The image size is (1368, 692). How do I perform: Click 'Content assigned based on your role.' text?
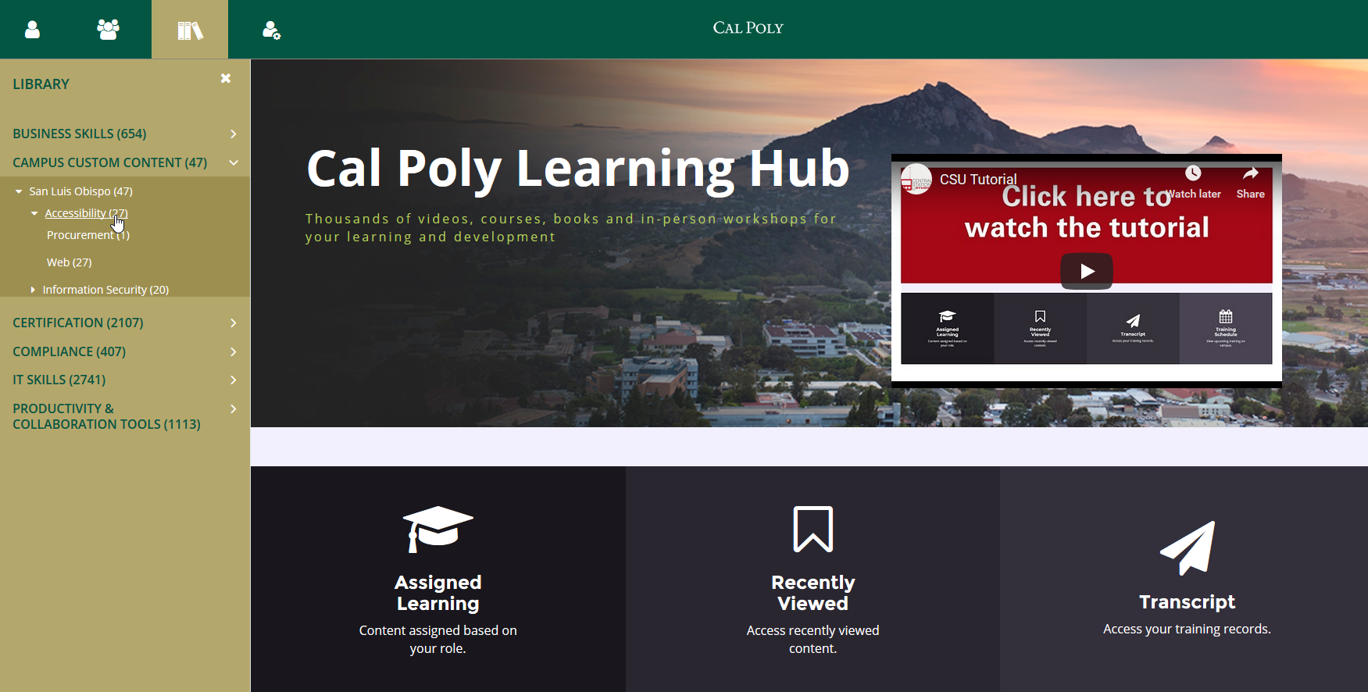click(438, 639)
